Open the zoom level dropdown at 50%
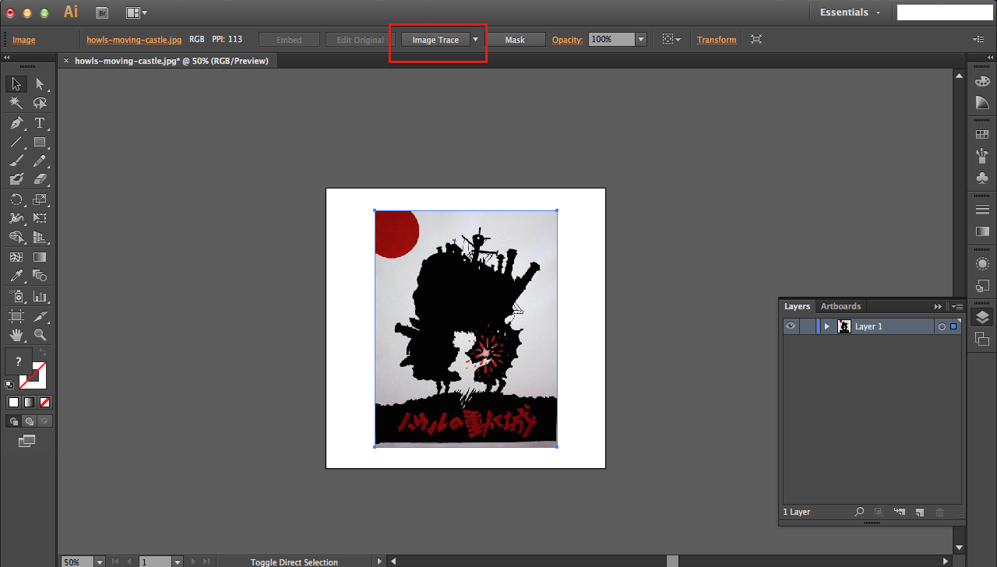The width and height of the screenshot is (997, 567). [x=100, y=562]
